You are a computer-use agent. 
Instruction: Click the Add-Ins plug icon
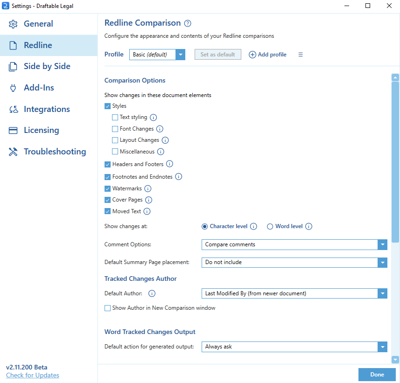click(13, 88)
